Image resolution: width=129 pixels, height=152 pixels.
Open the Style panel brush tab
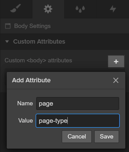click(x=16, y=9)
